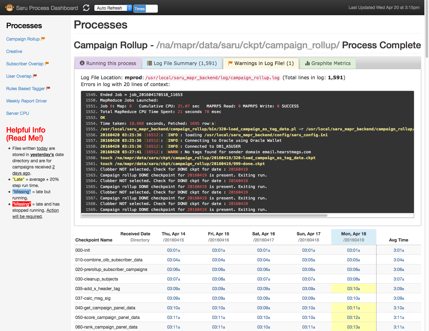The image size is (429, 331).
Task: Click Thu, Apr 14 column header
Action: click(x=173, y=237)
